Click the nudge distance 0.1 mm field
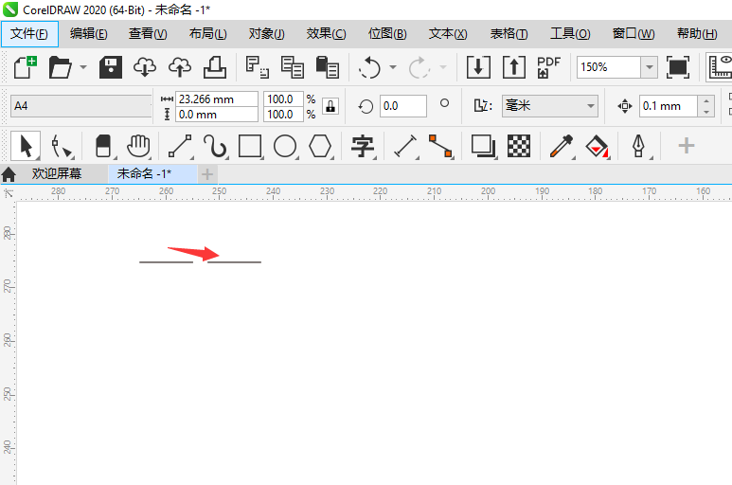Viewport: 732px width, 485px height. (x=669, y=106)
